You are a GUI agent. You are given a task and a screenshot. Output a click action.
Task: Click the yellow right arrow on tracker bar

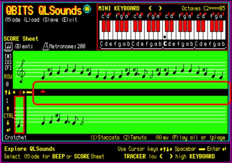24,92
